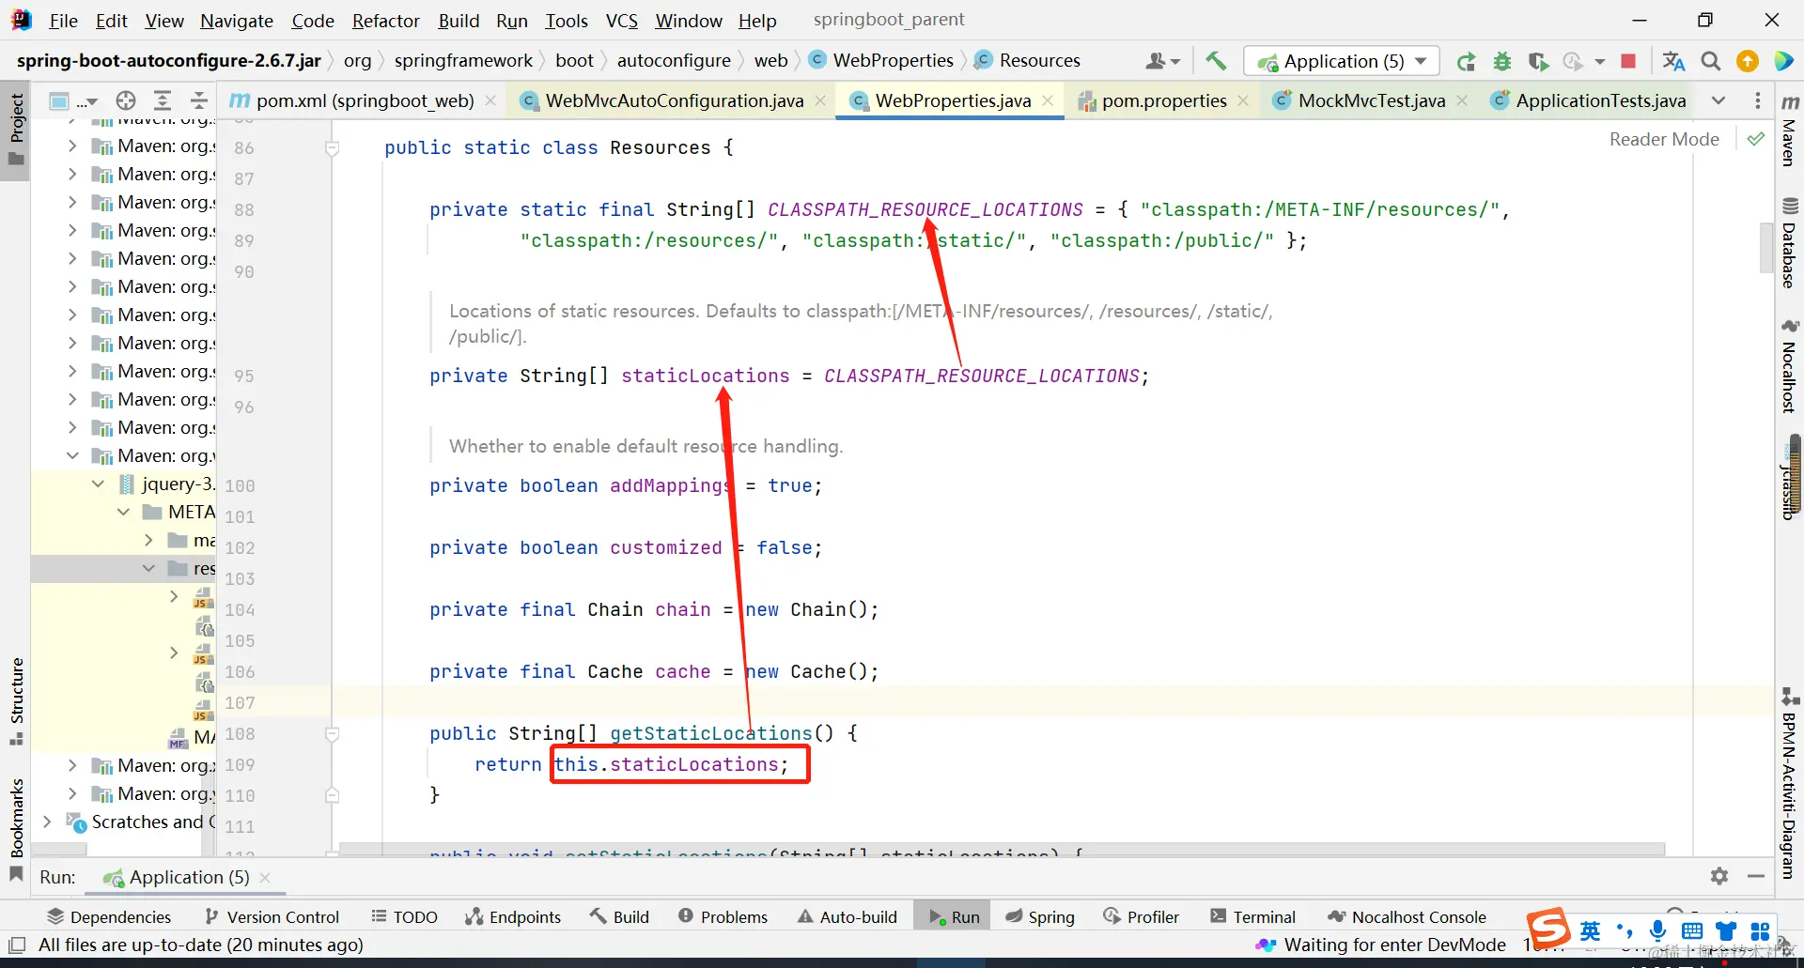Viewport: 1804px width, 968px height.
Task: Toggle Reader Mode in the editor
Action: (1664, 139)
